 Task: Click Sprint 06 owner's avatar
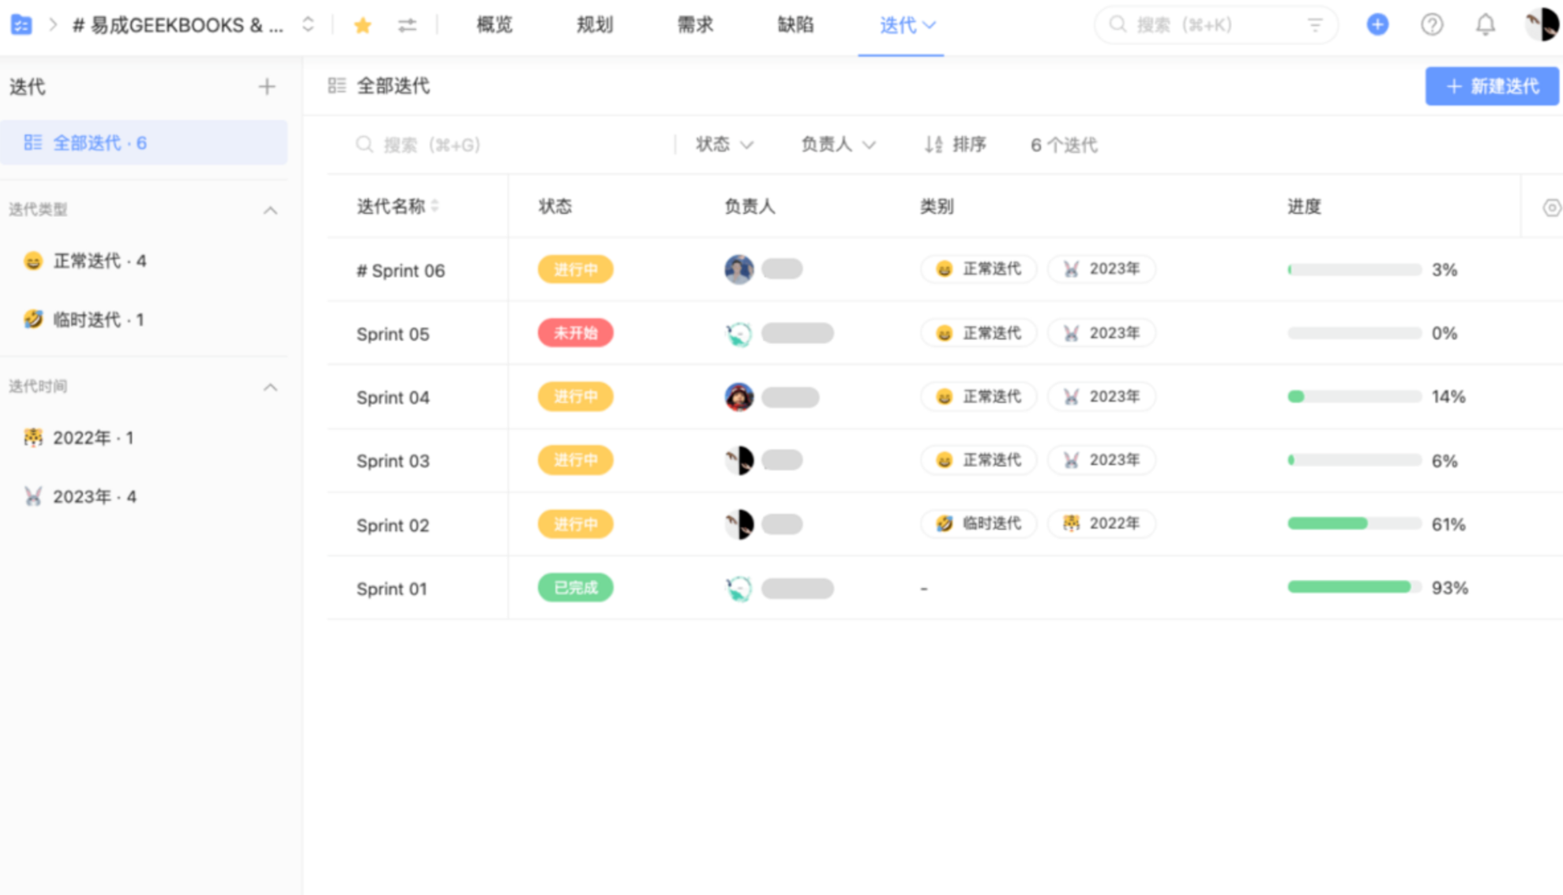tap(738, 269)
